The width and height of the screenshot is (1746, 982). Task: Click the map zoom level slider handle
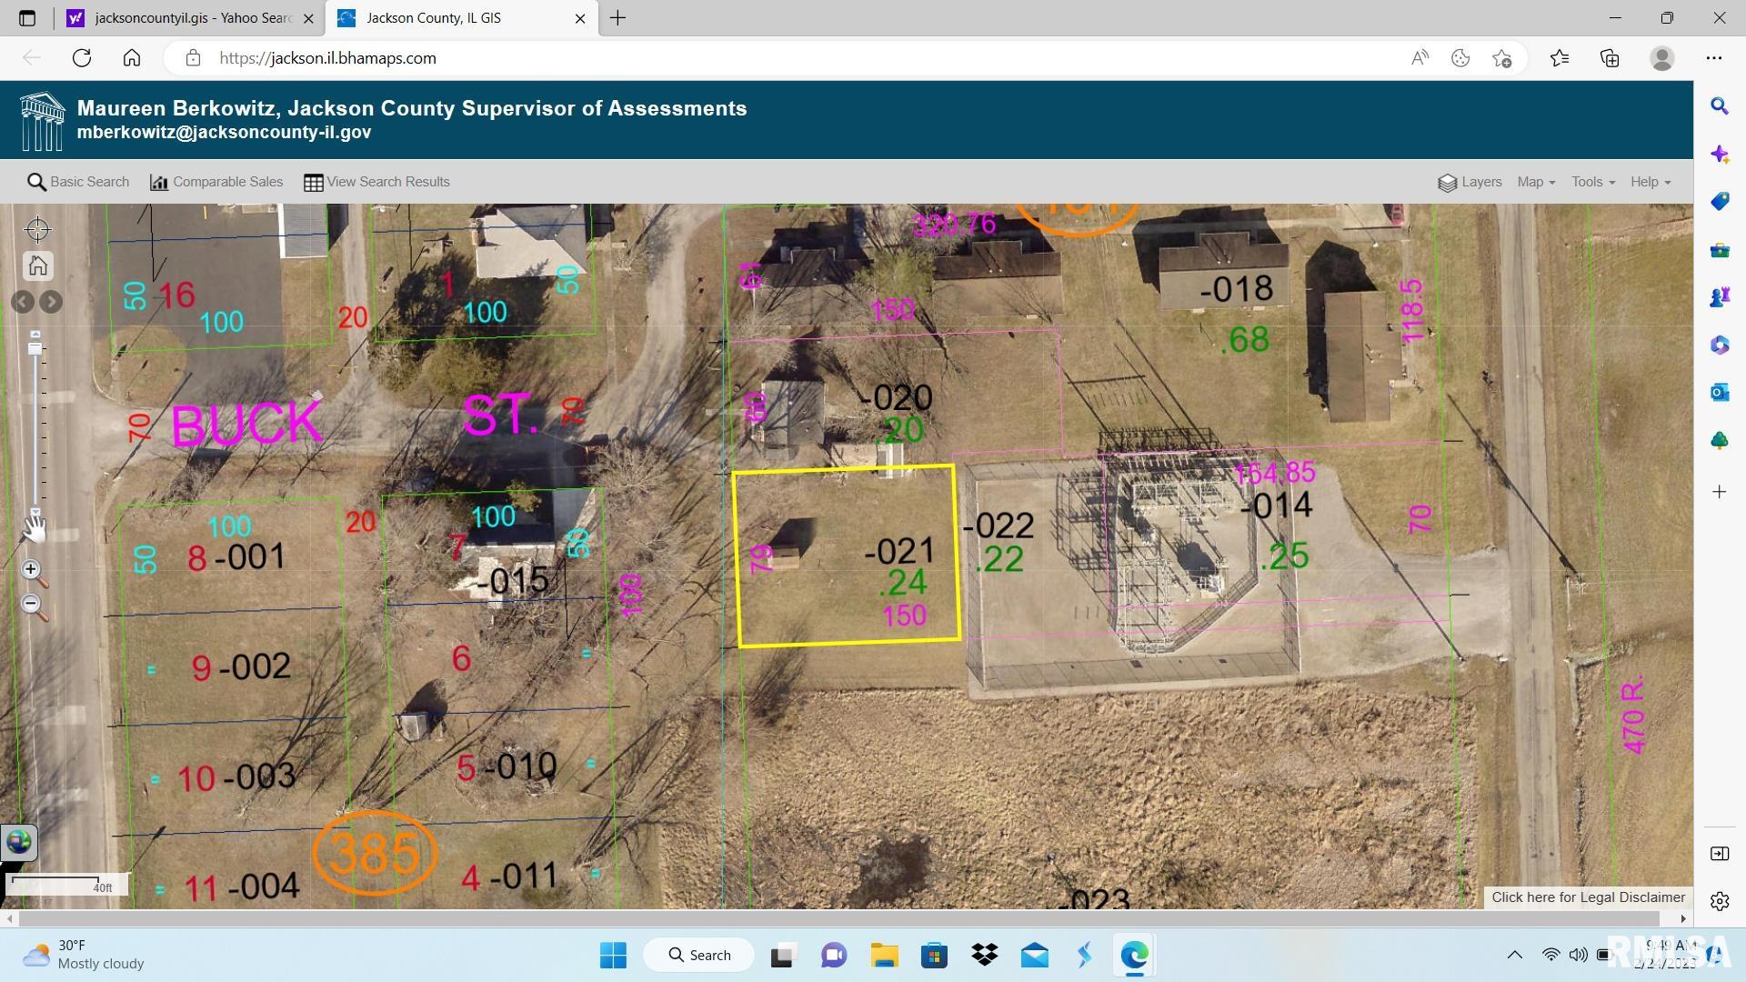pos(35,348)
